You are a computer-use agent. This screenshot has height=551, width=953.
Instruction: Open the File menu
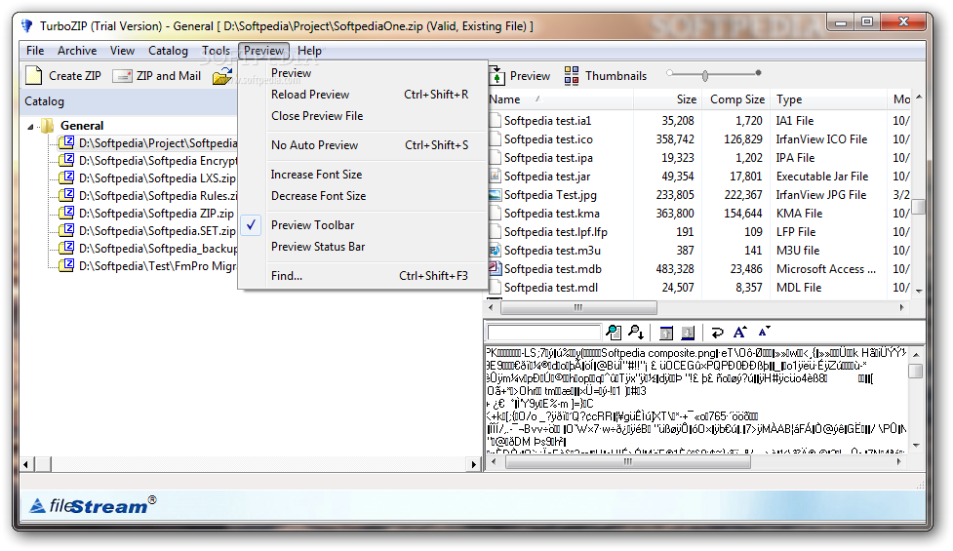coord(35,51)
